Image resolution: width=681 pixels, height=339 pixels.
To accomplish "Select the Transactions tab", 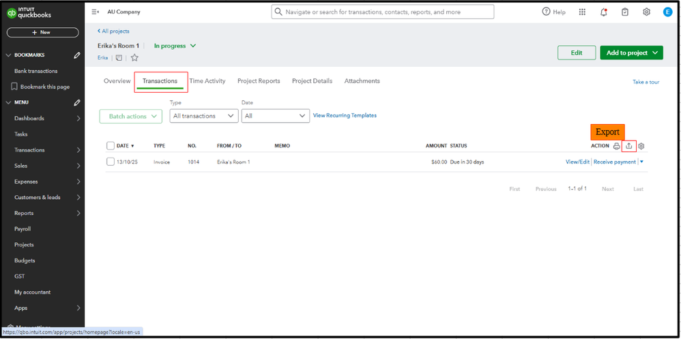I will coord(160,81).
